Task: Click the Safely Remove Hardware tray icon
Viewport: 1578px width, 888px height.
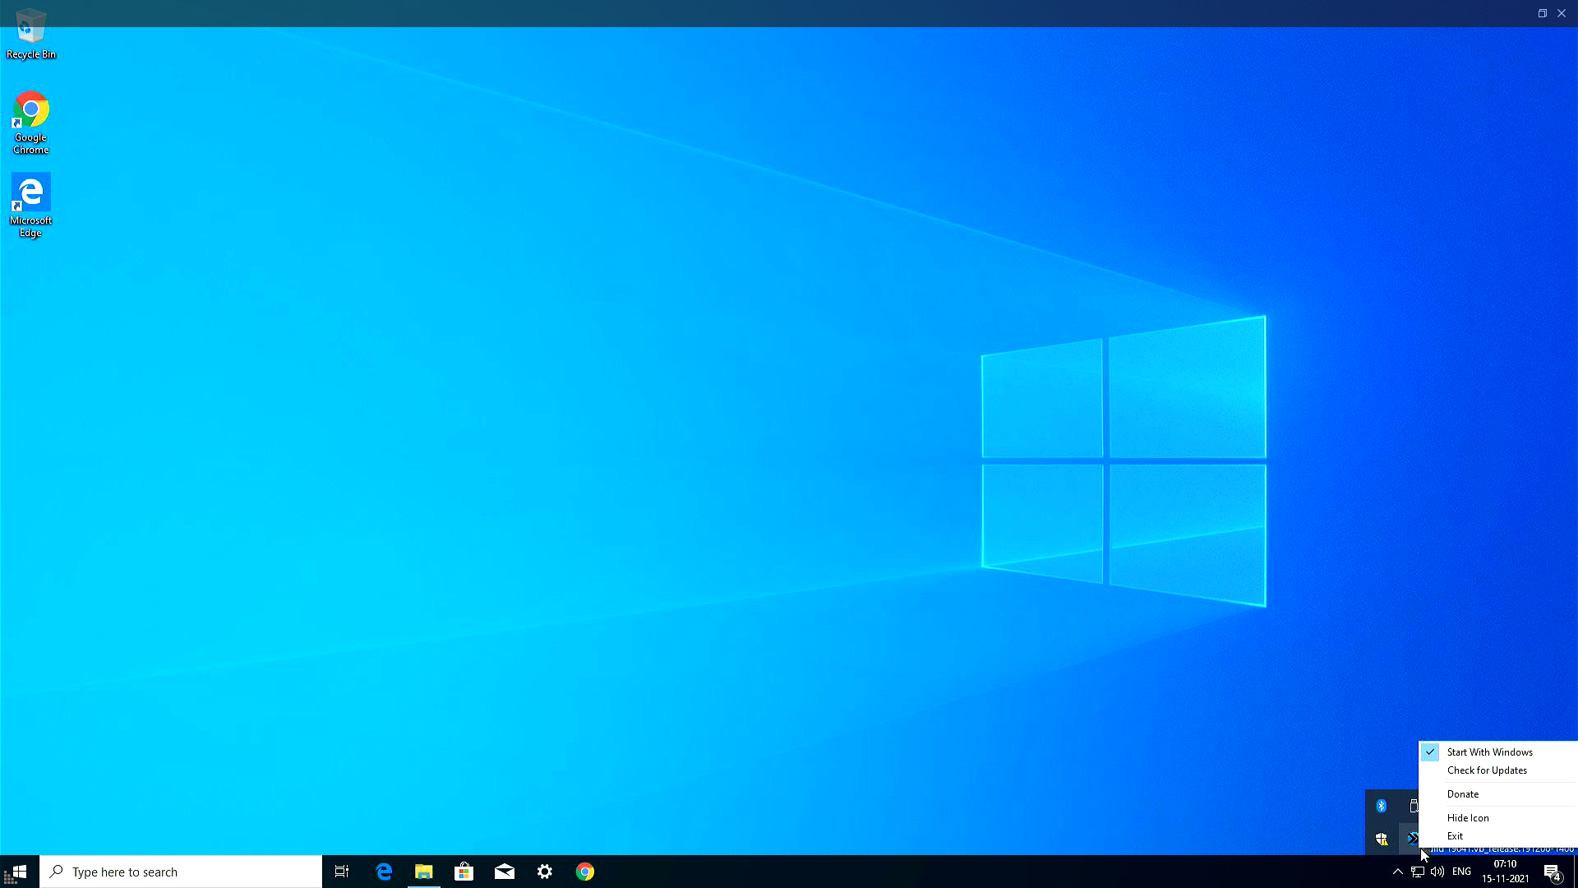Action: (1413, 807)
